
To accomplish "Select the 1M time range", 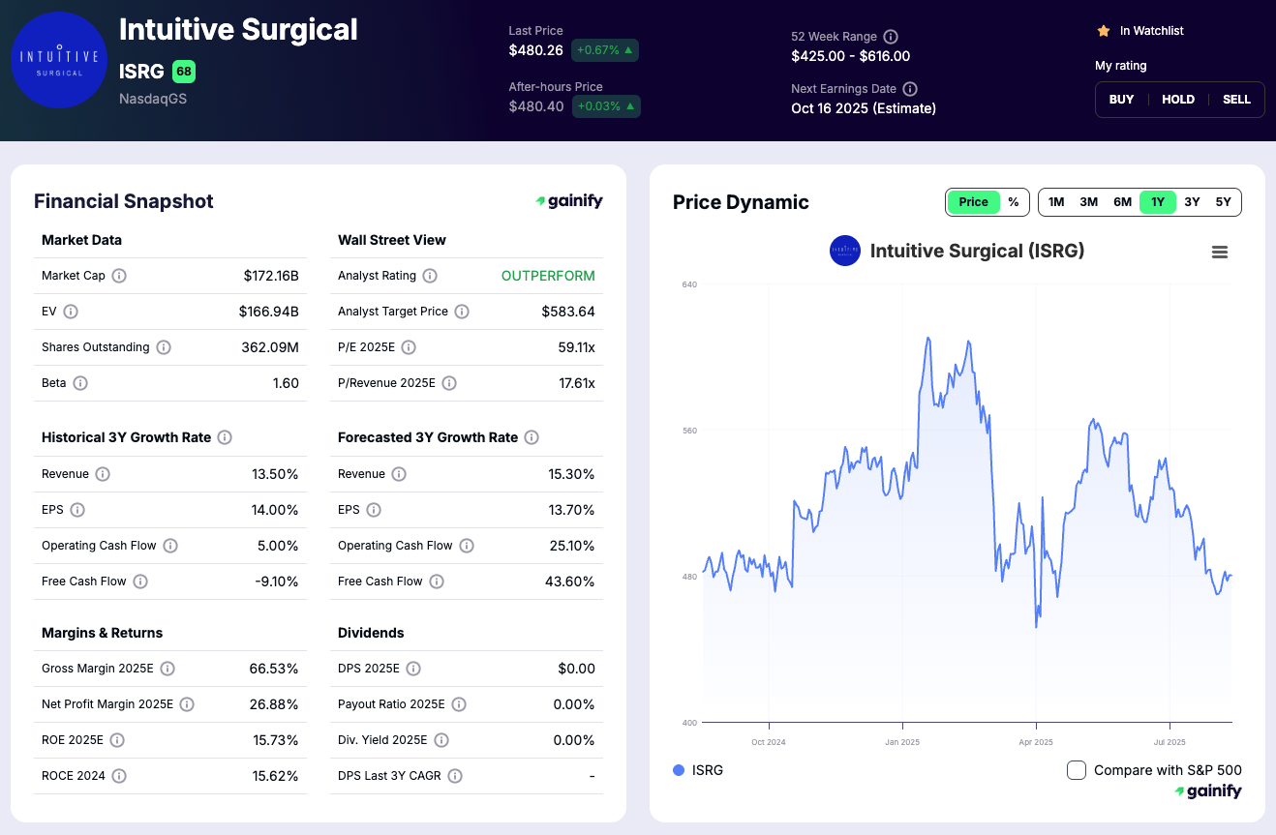I will coord(1056,202).
